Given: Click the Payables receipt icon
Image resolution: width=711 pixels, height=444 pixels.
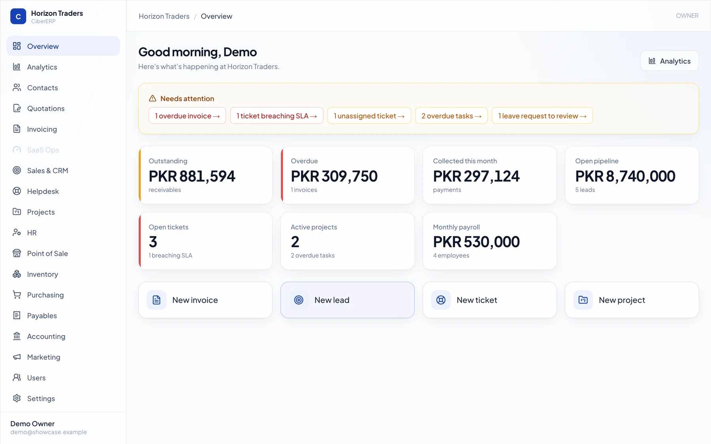Looking at the screenshot, I should point(17,315).
